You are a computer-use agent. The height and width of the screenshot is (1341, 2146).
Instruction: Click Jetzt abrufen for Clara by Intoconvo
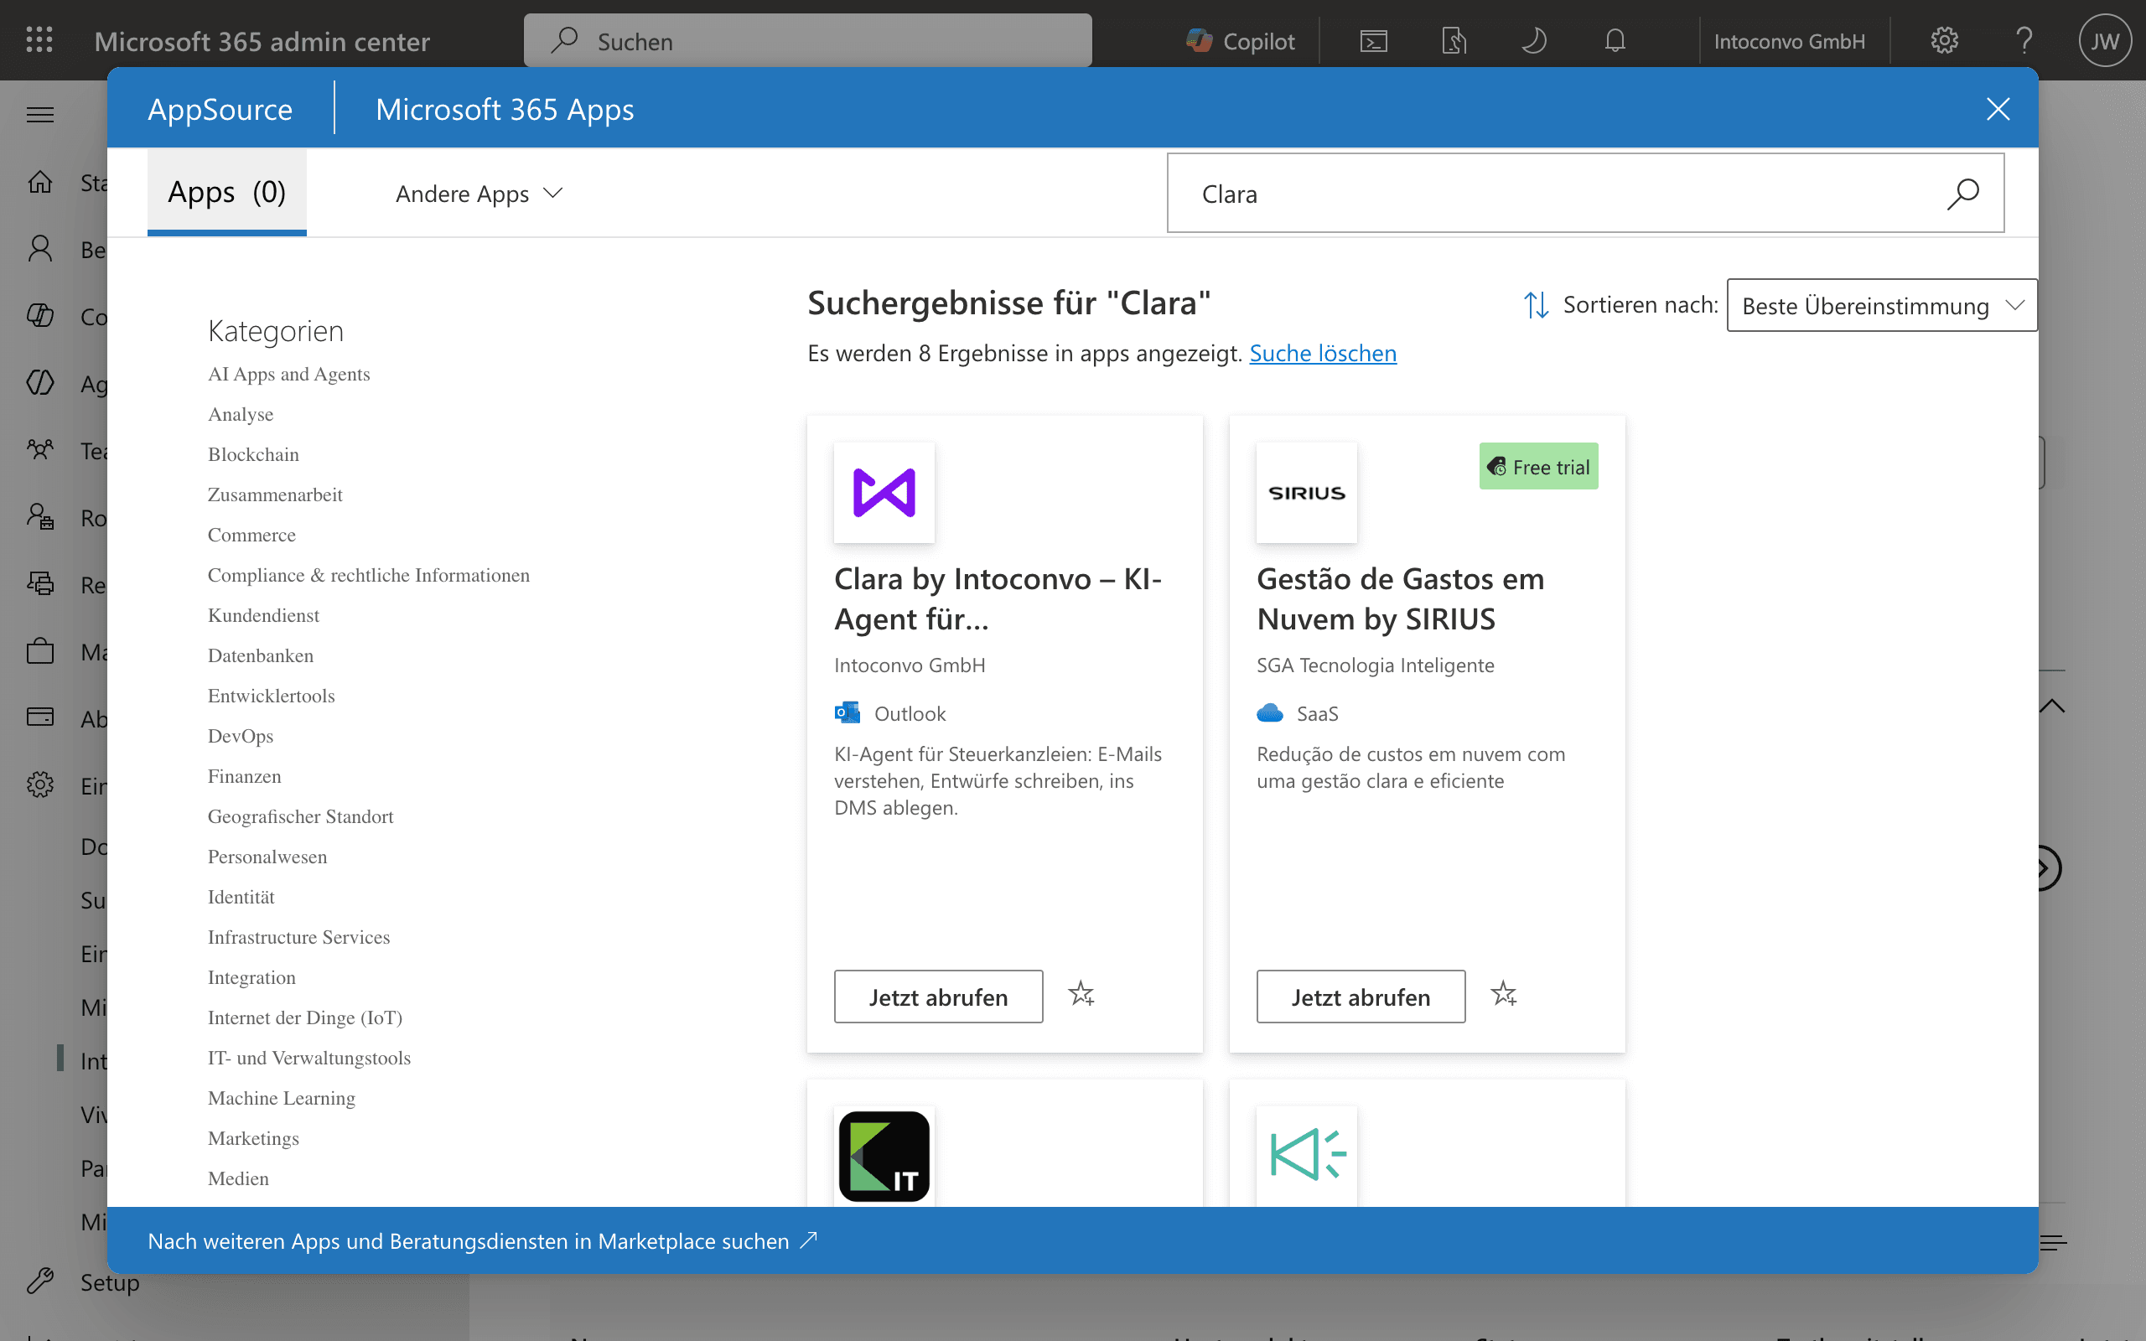(938, 997)
